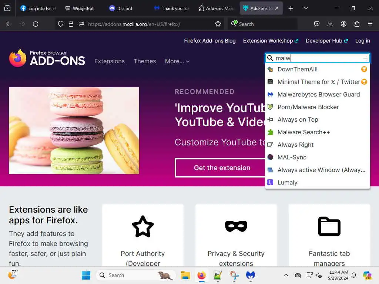This screenshot has width=379, height=284.
Task: Click Firefox icon in taskbar
Action: (x=201, y=275)
